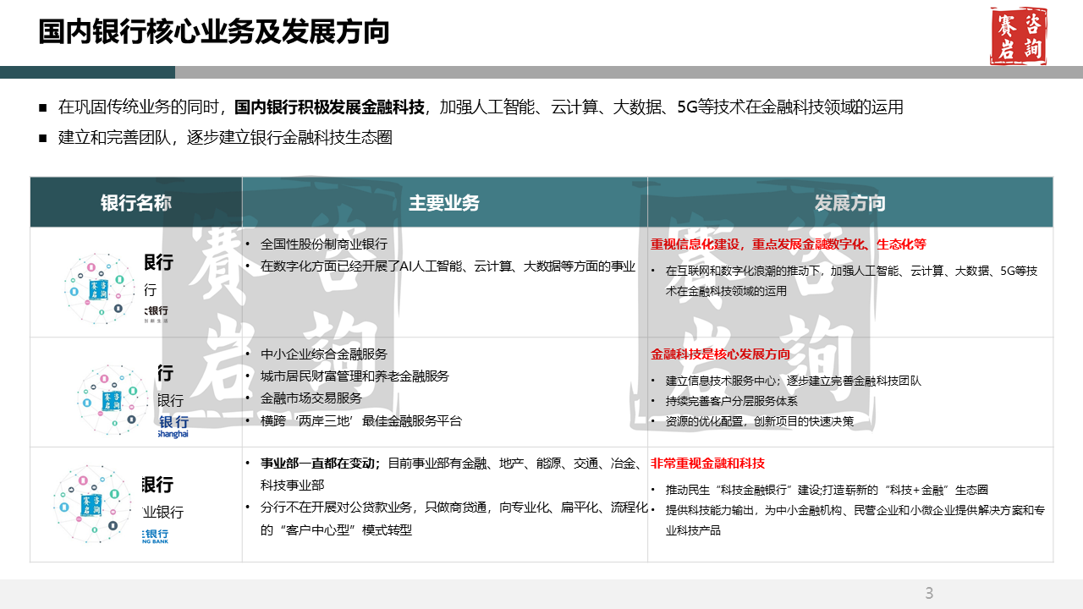Click the 主要业务 column header
Screen dimensions: 1083x609
pos(444,203)
